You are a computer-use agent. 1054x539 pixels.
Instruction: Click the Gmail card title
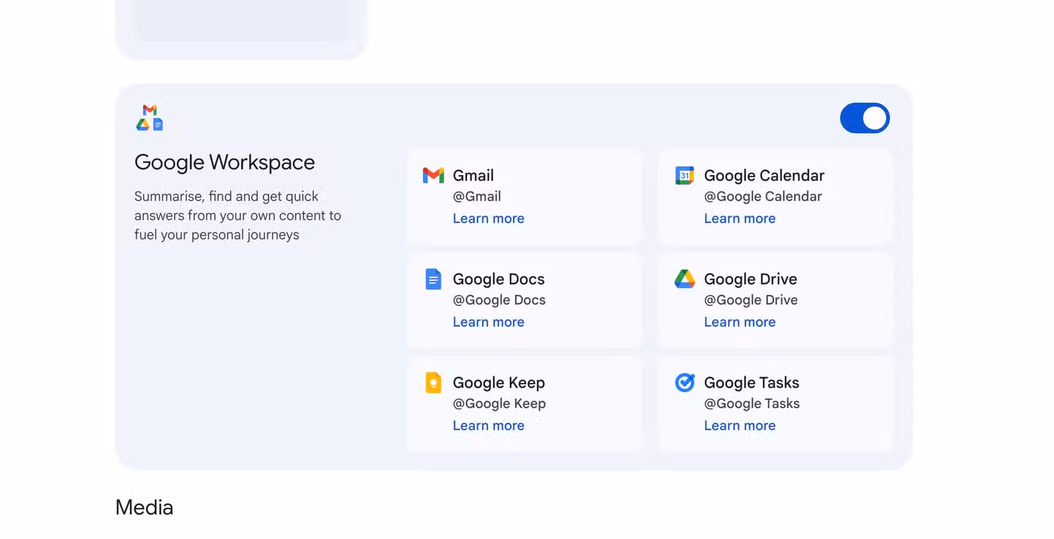[473, 176]
